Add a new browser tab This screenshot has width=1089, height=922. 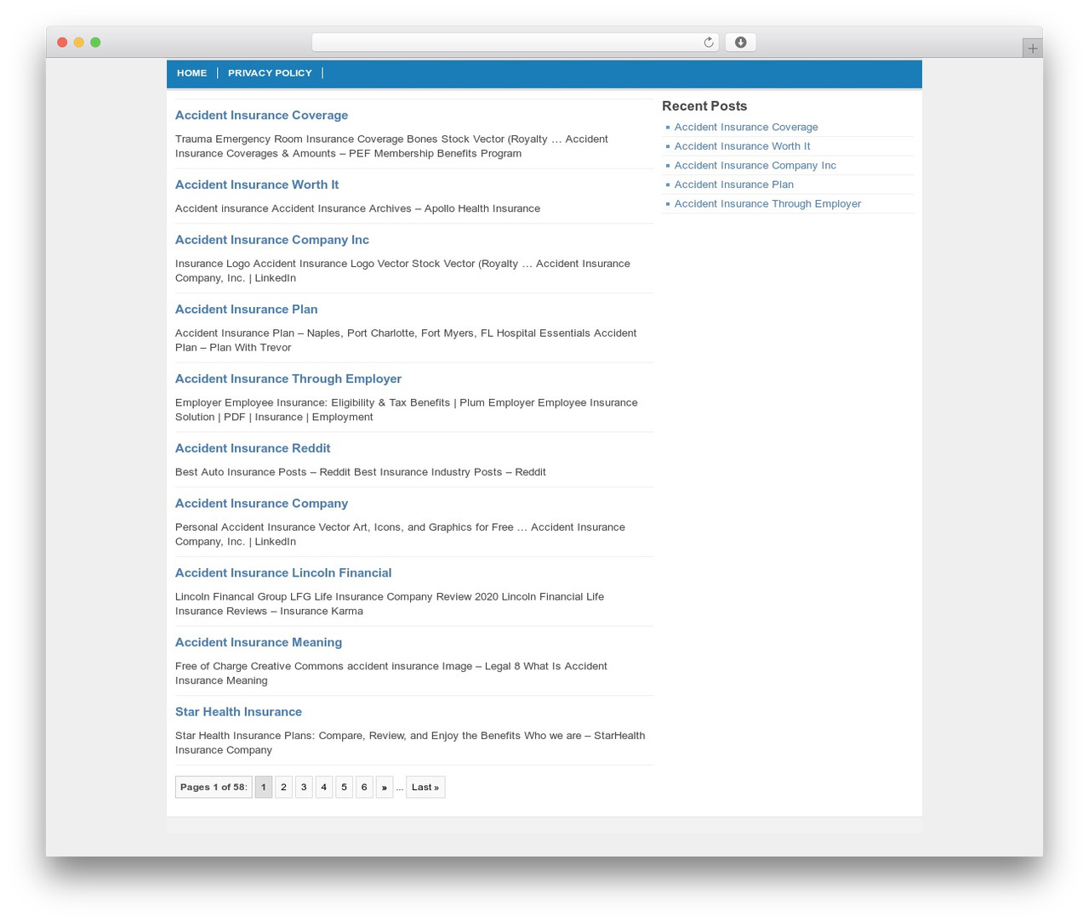[x=1032, y=48]
